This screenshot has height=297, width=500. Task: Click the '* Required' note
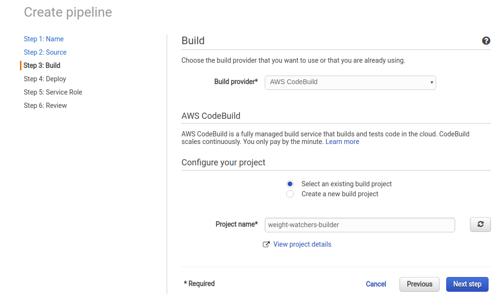coord(200,284)
